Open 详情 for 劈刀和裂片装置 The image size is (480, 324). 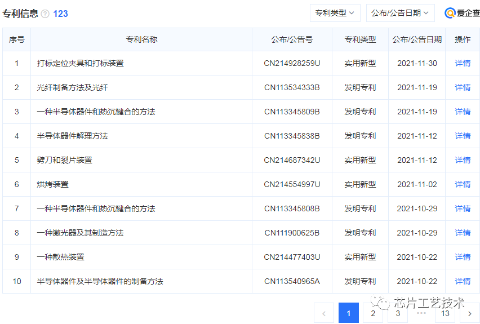click(463, 160)
